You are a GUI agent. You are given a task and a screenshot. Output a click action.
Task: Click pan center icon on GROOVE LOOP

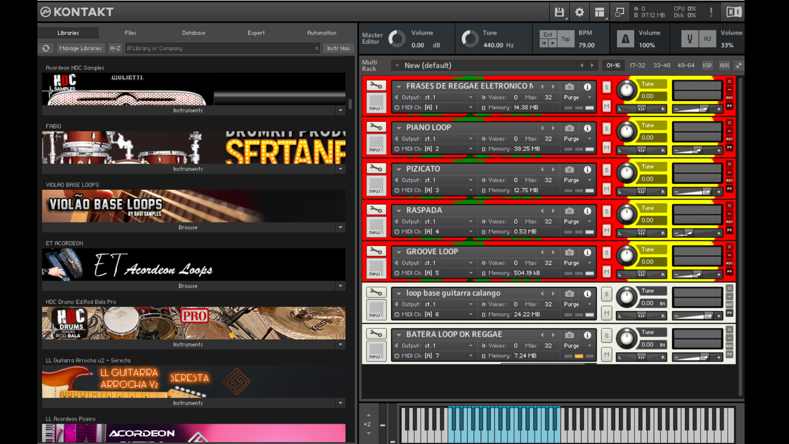click(642, 274)
